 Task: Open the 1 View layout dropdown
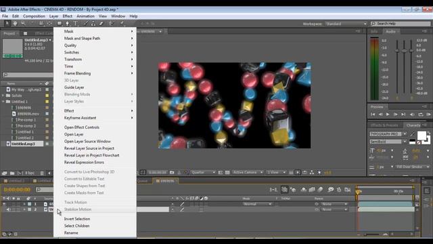pyautogui.click(x=277, y=172)
